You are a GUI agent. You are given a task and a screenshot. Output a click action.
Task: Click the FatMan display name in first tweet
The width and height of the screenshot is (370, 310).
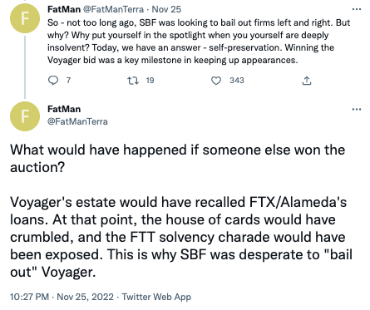point(64,9)
